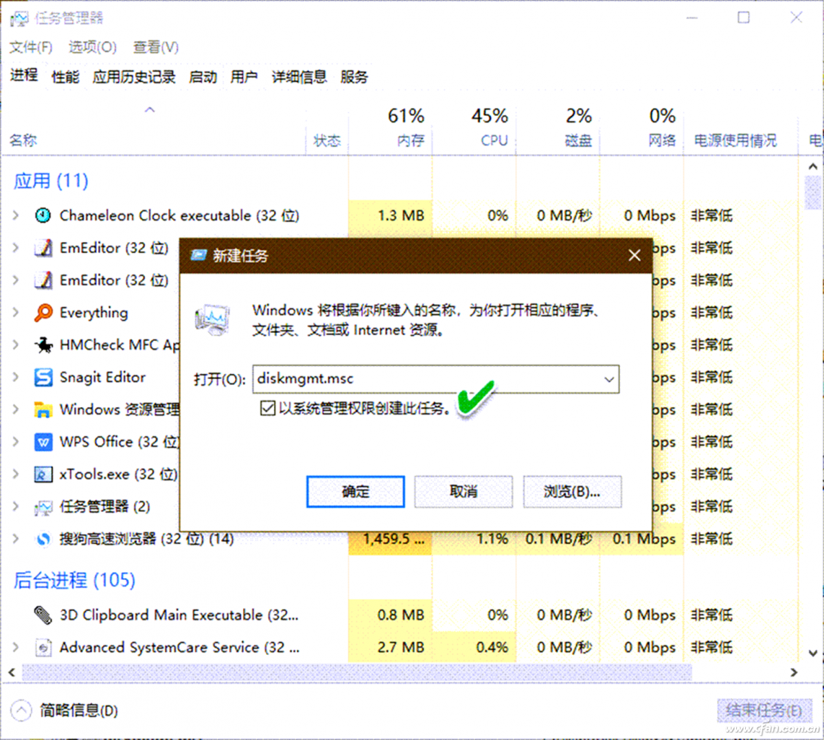The height and width of the screenshot is (740, 824).
Task: Expand the HMCheck MFC row
Action: 16,345
